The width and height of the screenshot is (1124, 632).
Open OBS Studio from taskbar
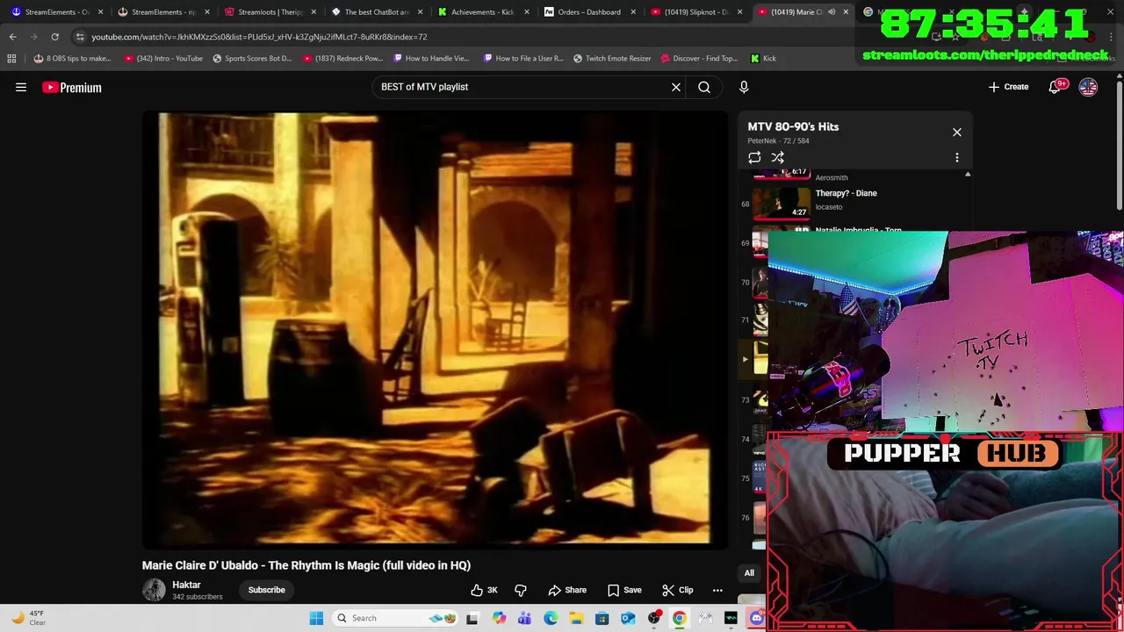click(653, 618)
